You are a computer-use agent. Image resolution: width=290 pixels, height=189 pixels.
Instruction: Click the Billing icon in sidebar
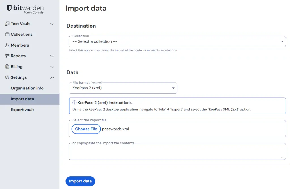tap(7, 67)
